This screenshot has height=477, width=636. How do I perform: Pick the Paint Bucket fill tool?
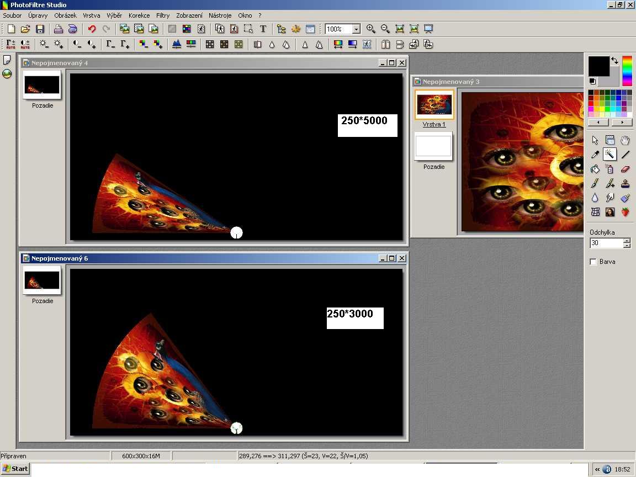point(595,169)
